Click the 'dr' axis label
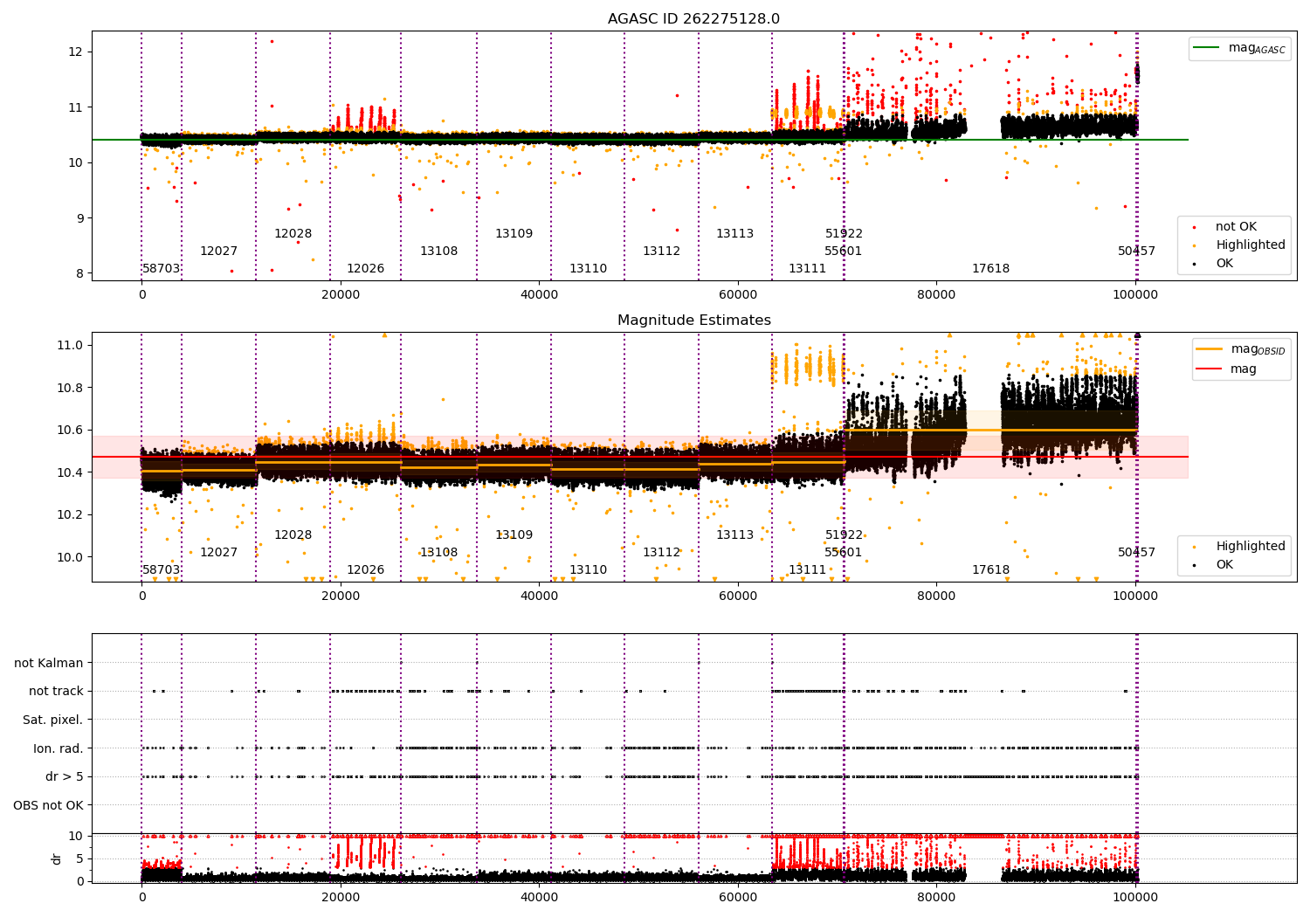The width and height of the screenshot is (1310, 917). [x=57, y=858]
